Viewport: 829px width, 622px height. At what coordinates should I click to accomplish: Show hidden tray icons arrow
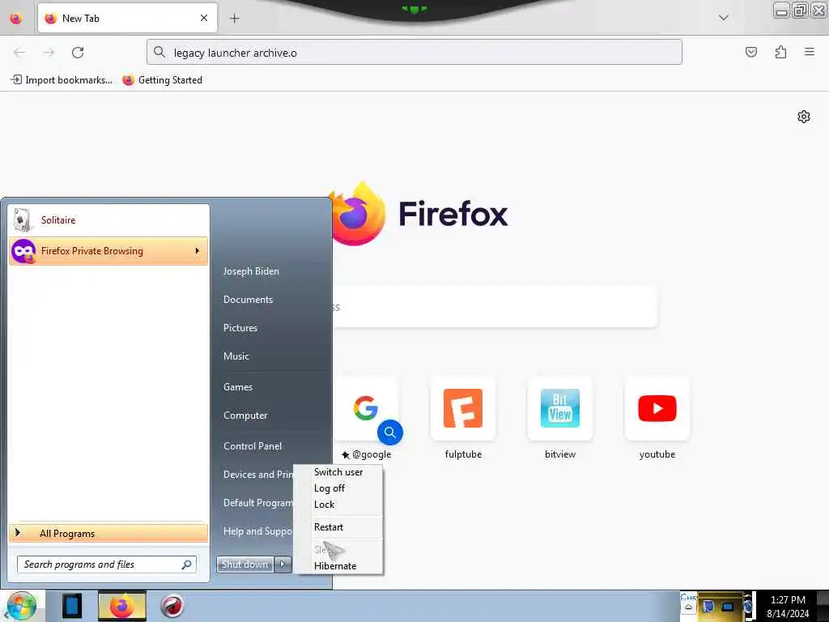click(688, 607)
